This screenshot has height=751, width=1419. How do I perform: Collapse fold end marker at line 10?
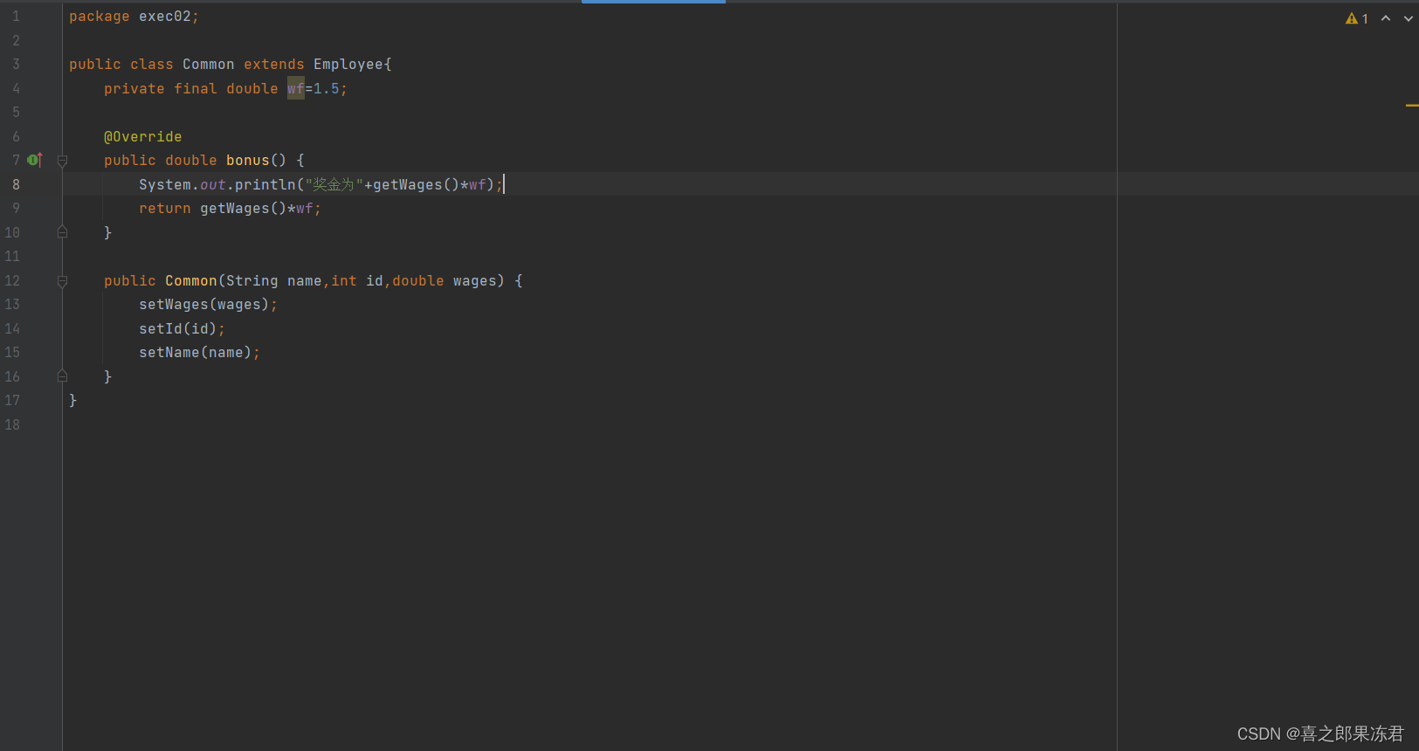(62, 232)
